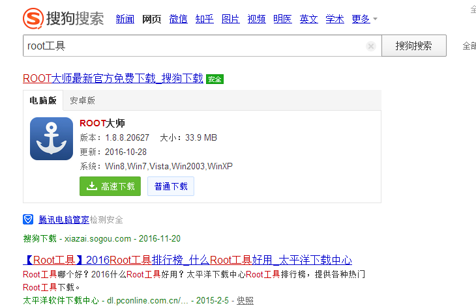Viewport: 476px width, 308px height.
Task: Click the xiazai.sogou.com source text
Action: 98,238
